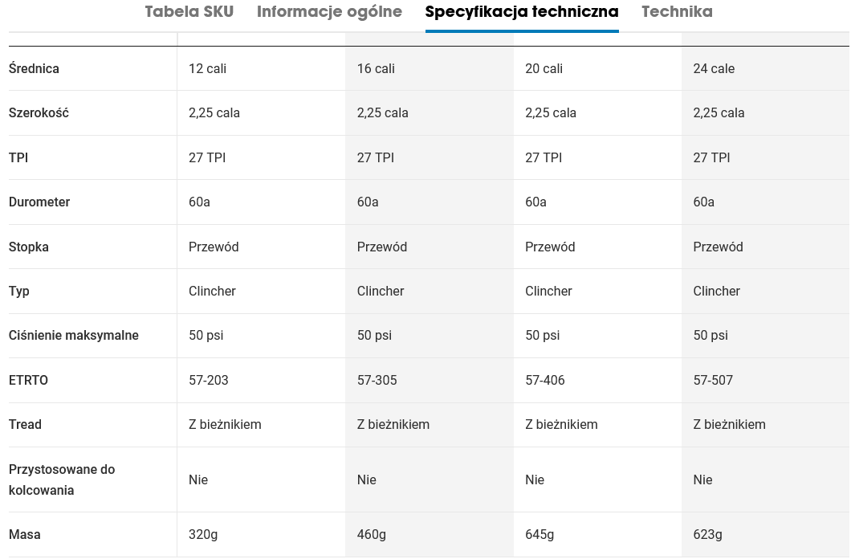Click the Durometer row label

coord(39,202)
